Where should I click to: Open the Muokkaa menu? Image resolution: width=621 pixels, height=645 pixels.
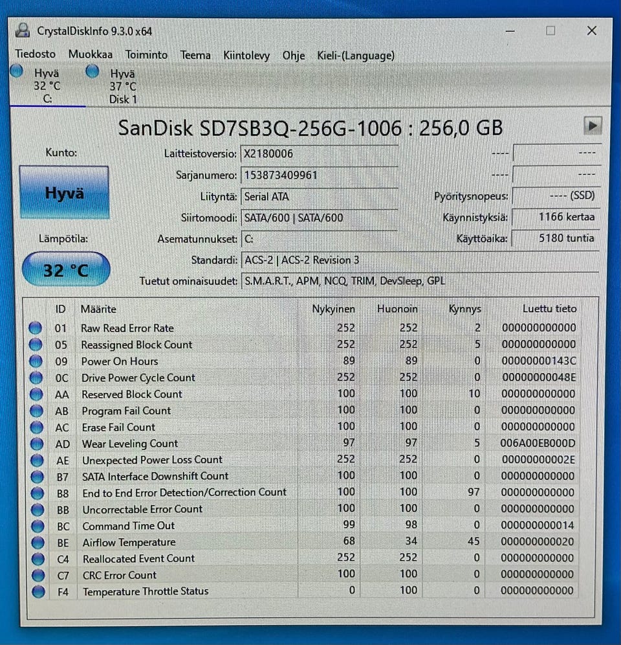(x=91, y=54)
